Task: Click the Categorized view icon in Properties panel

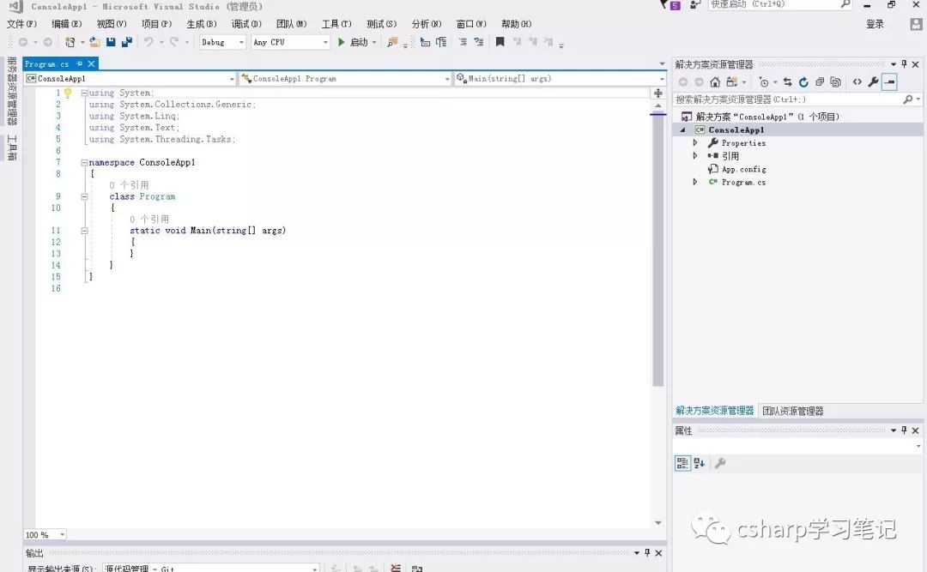Action: pyautogui.click(x=682, y=463)
